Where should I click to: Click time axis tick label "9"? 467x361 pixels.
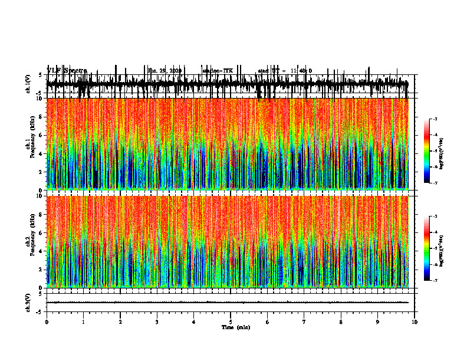377,322
